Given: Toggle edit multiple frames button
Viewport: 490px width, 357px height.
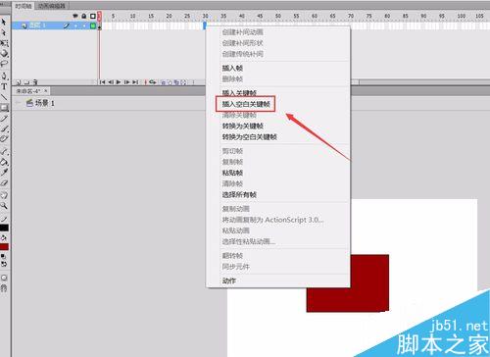Looking at the screenshot, I should pos(176,82).
